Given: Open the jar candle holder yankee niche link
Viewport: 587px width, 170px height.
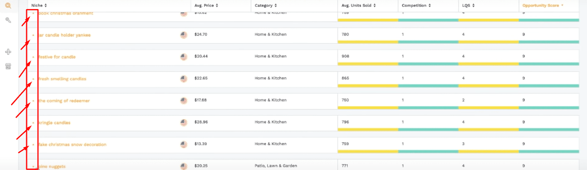Looking at the screenshot, I should pyautogui.click(x=65, y=35).
